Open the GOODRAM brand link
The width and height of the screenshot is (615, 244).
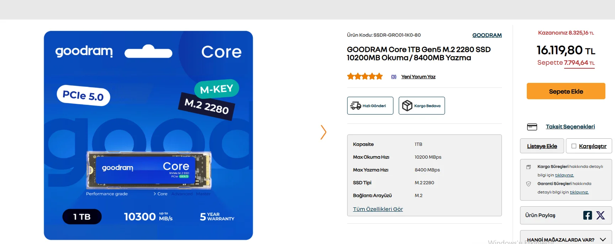point(487,35)
